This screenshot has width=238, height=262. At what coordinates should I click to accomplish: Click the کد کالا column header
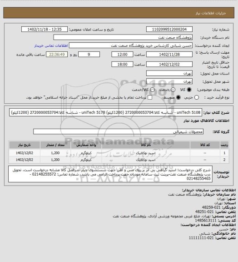(205, 145)
